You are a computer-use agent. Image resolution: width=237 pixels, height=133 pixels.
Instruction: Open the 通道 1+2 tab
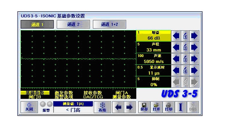[x=109, y=24]
